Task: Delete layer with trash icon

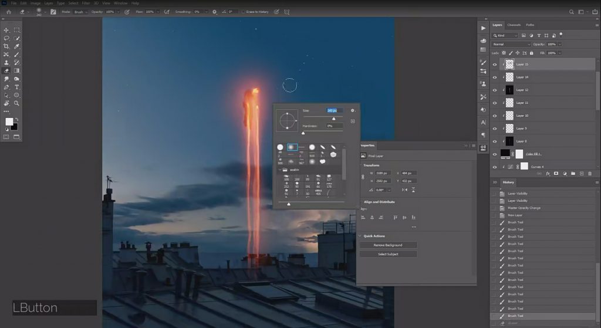Action: coord(590,174)
